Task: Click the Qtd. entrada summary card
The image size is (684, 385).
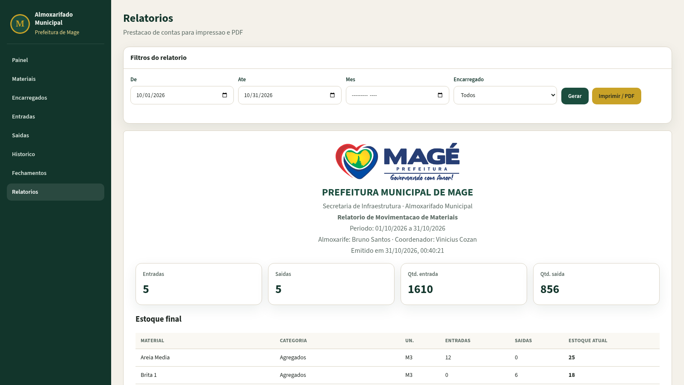Action: (464, 284)
